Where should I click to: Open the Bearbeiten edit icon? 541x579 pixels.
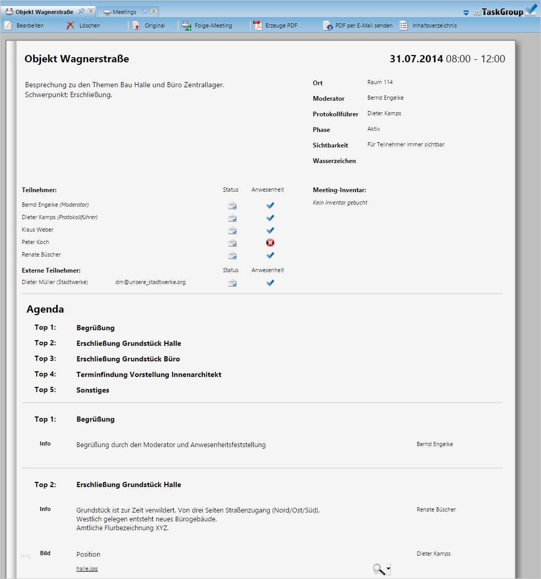(7, 25)
